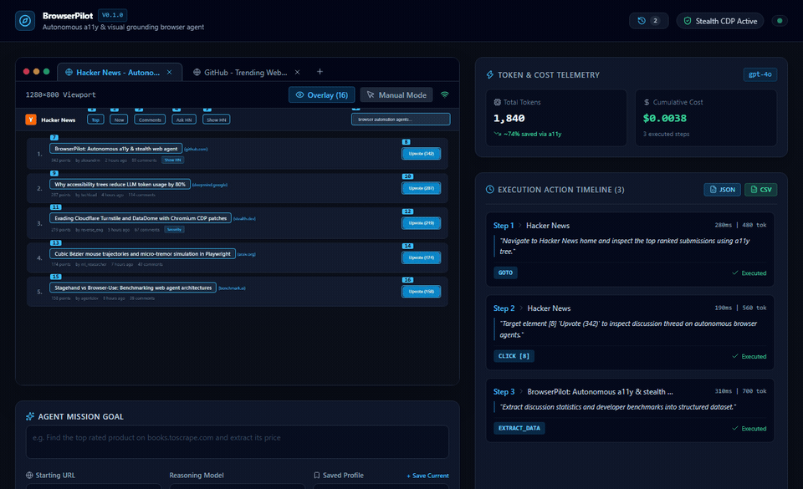The width and height of the screenshot is (803, 489).
Task: Open the Ask HN nav item
Action: (184, 120)
